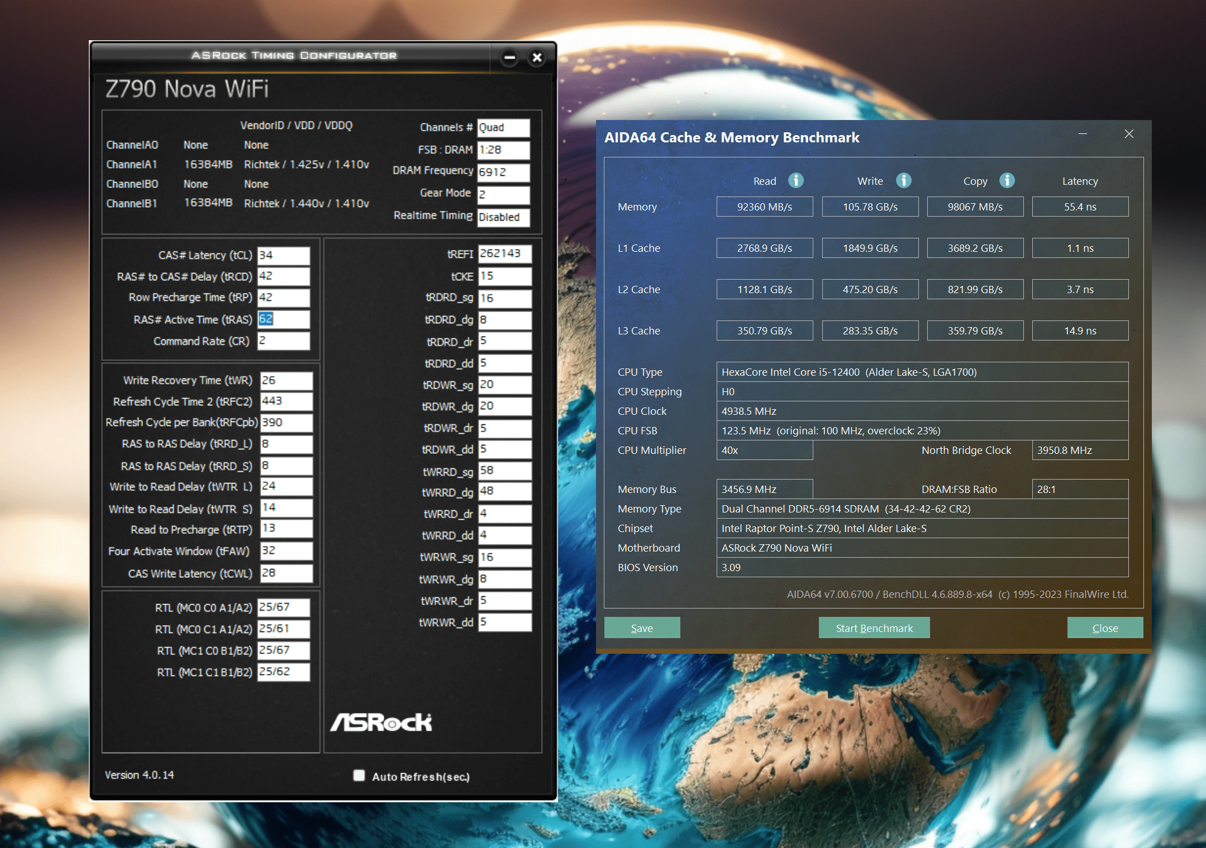Toggle the Auto Refresh(sec) checkbox
Screen dimensions: 1206x848
coord(359,775)
